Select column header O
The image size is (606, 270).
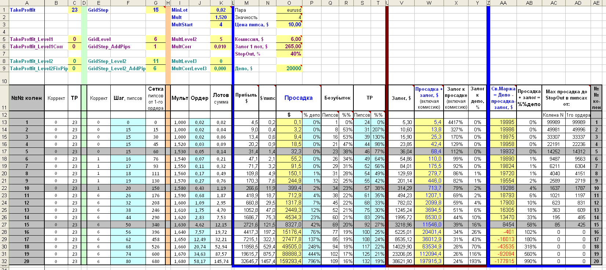tap(289, 3)
